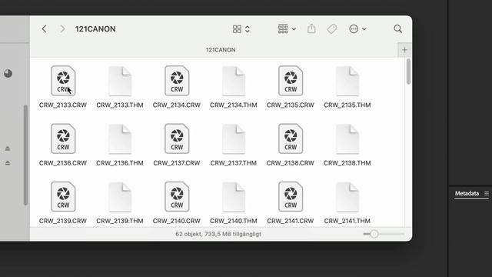Expand the More actions dropdown chevron

click(364, 29)
